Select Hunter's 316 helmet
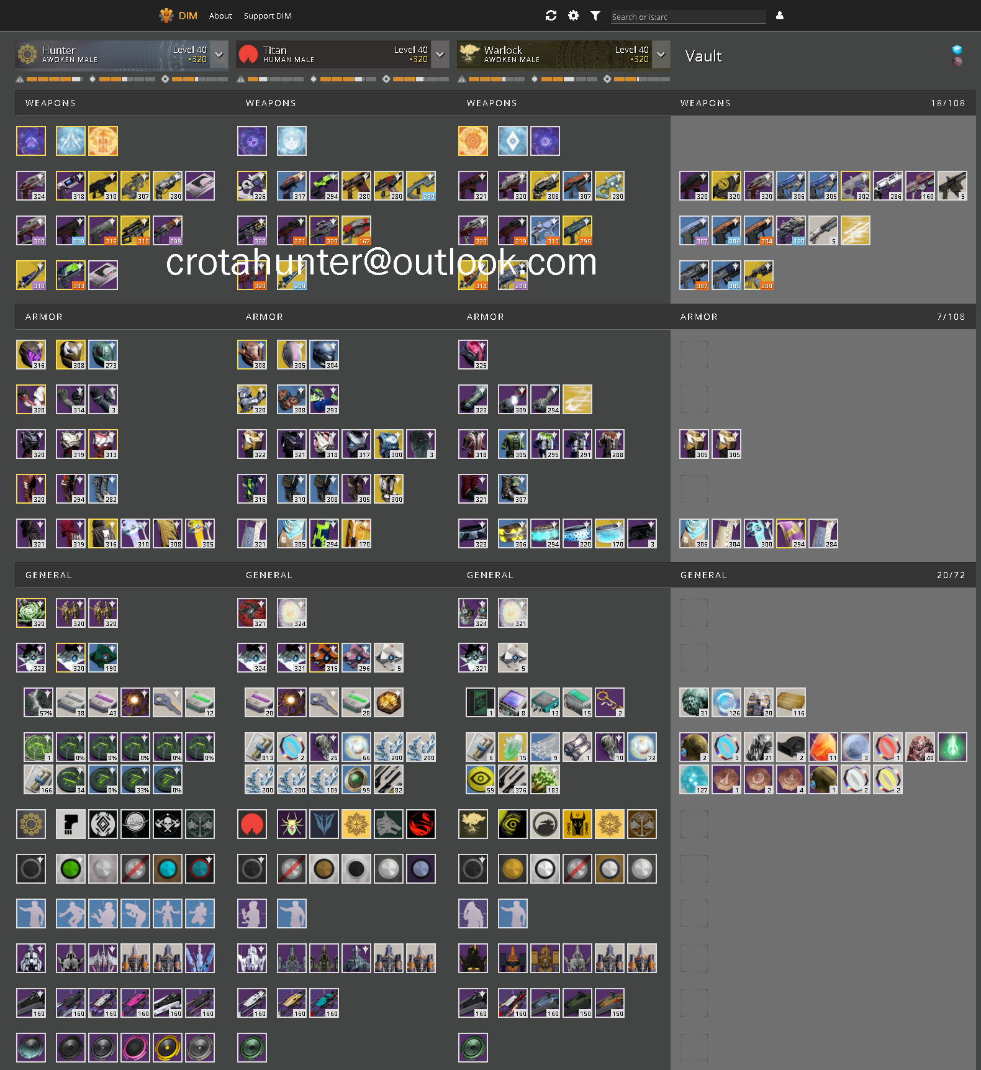 [31, 355]
